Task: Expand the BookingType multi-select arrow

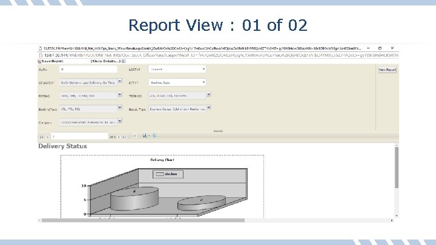Action: coord(119,108)
